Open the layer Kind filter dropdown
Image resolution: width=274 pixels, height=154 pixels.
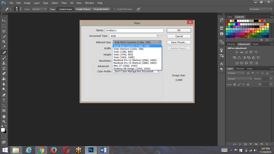[236, 73]
